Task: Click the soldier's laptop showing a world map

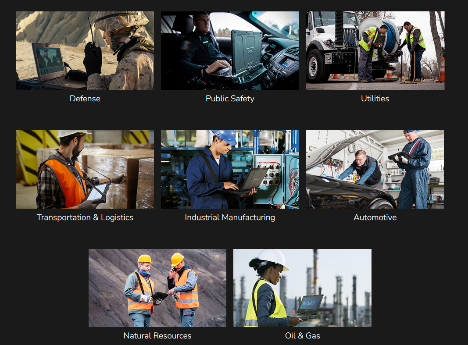Action: tap(49, 62)
